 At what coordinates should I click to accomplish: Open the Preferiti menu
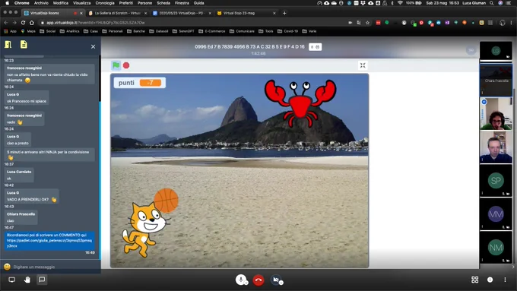(x=126, y=3)
